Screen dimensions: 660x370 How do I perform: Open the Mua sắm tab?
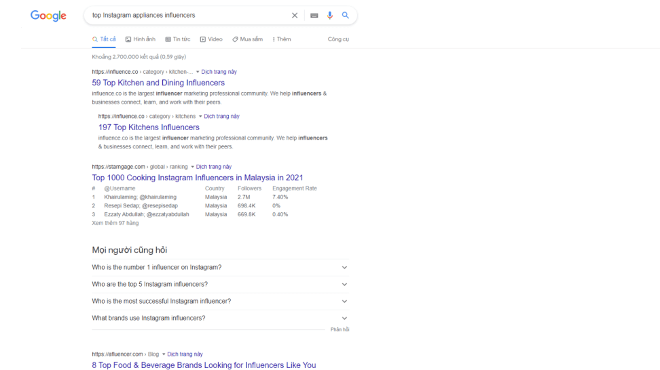(247, 39)
